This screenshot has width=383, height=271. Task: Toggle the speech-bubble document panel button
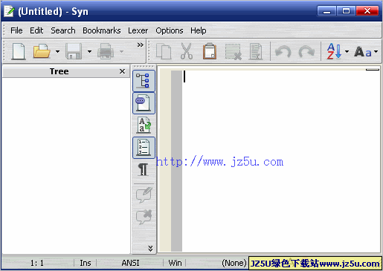pyautogui.click(x=144, y=103)
